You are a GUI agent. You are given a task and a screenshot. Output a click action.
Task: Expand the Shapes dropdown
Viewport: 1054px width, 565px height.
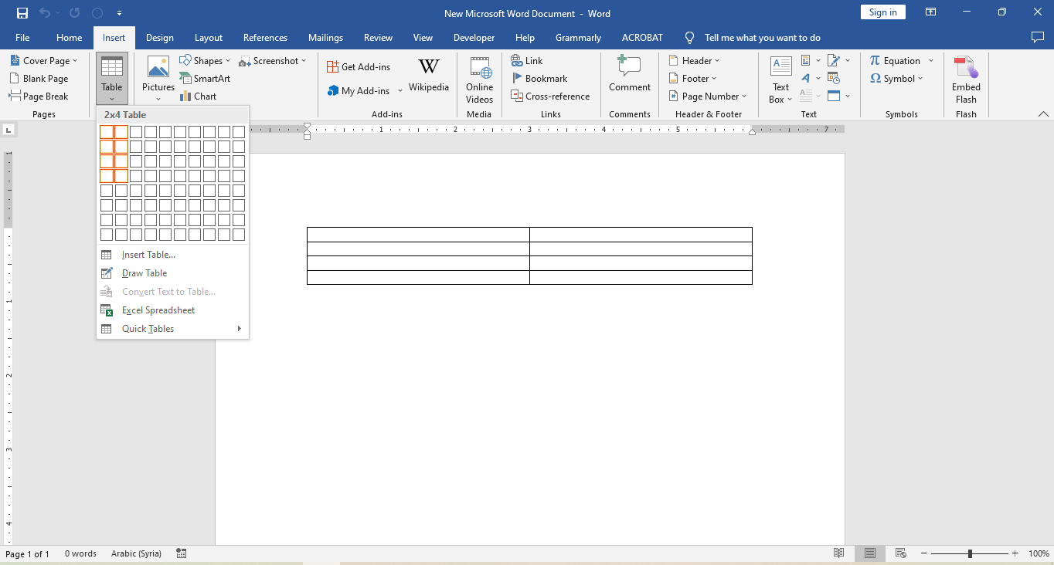point(205,61)
